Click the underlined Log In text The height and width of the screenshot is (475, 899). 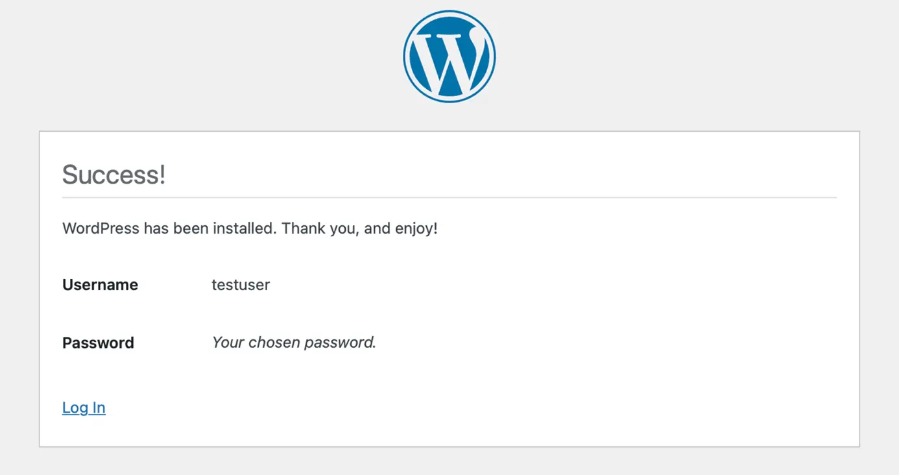[x=83, y=408]
